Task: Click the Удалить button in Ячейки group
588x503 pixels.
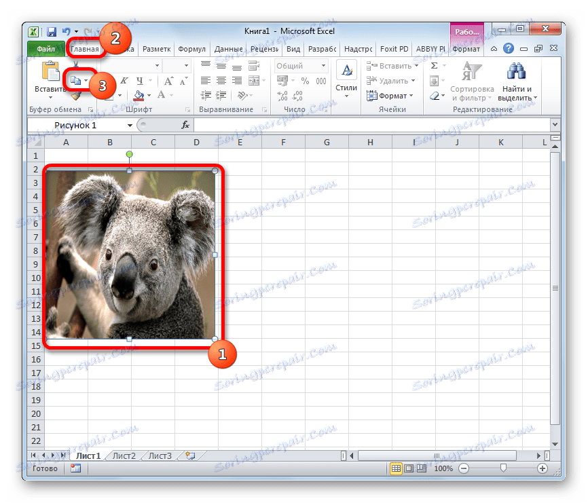Action: pyautogui.click(x=392, y=80)
